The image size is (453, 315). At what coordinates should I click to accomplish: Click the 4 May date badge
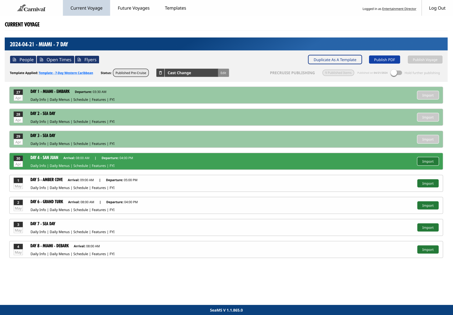coord(18,249)
